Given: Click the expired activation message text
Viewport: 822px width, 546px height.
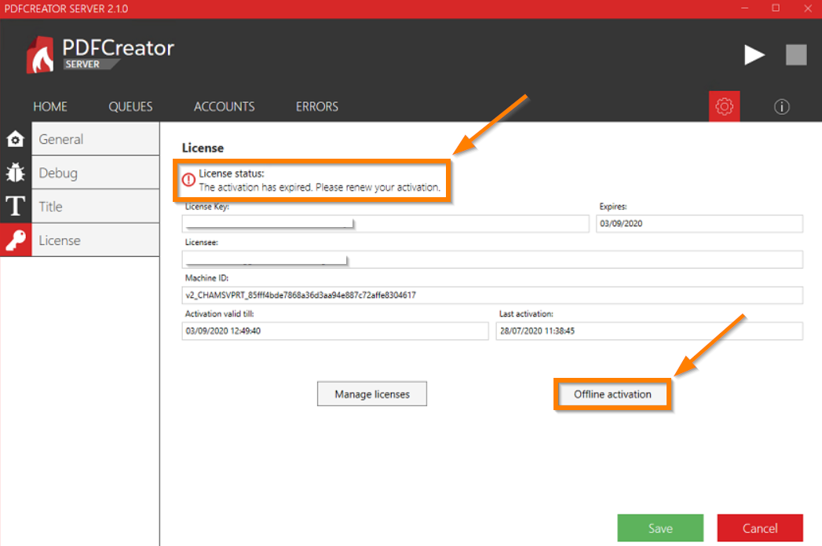Looking at the screenshot, I should [320, 187].
